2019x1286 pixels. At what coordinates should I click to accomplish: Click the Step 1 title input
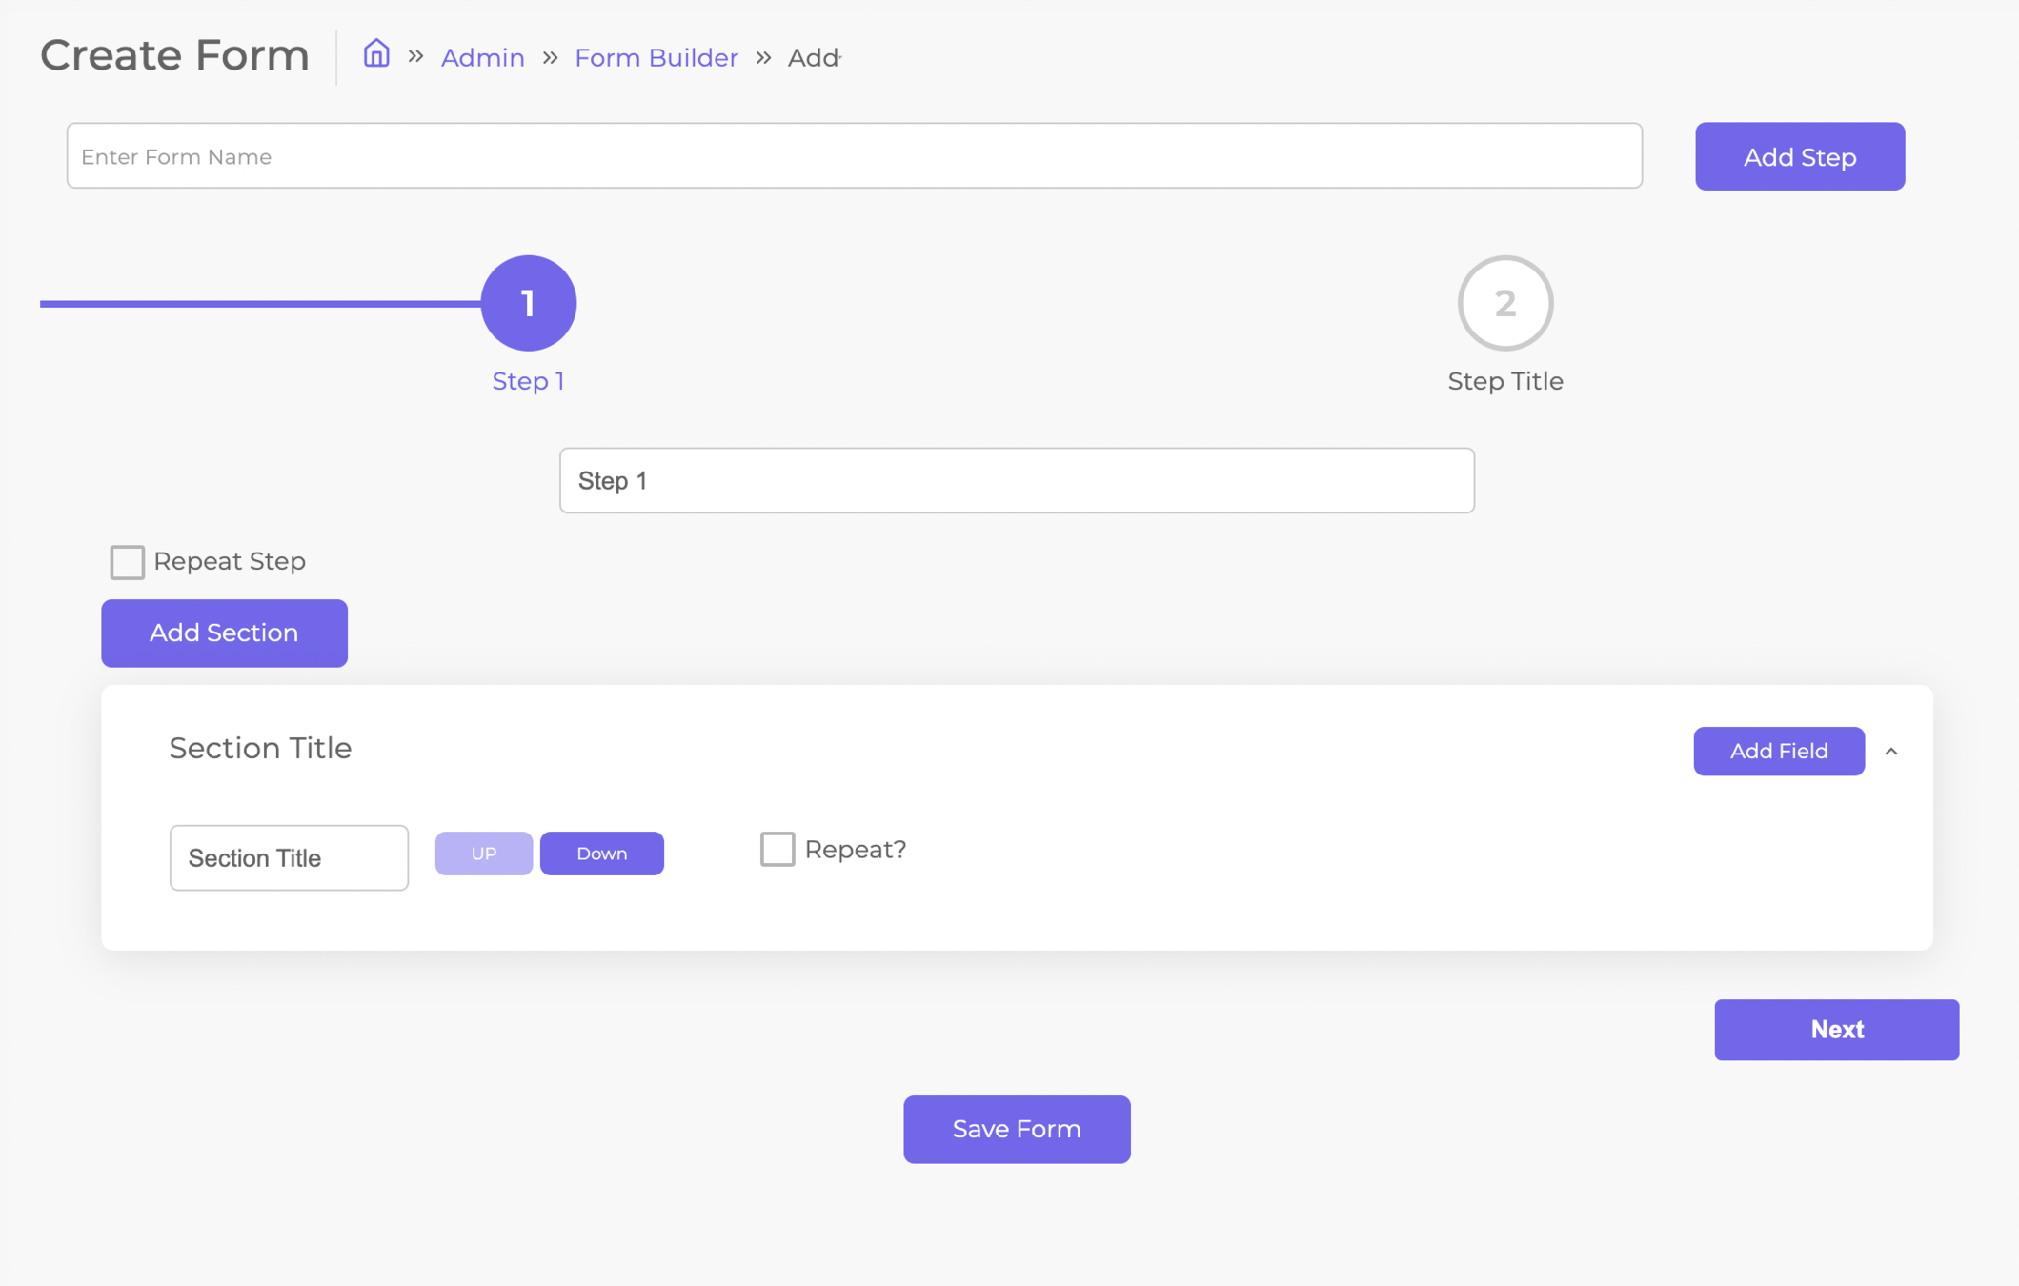point(1016,481)
